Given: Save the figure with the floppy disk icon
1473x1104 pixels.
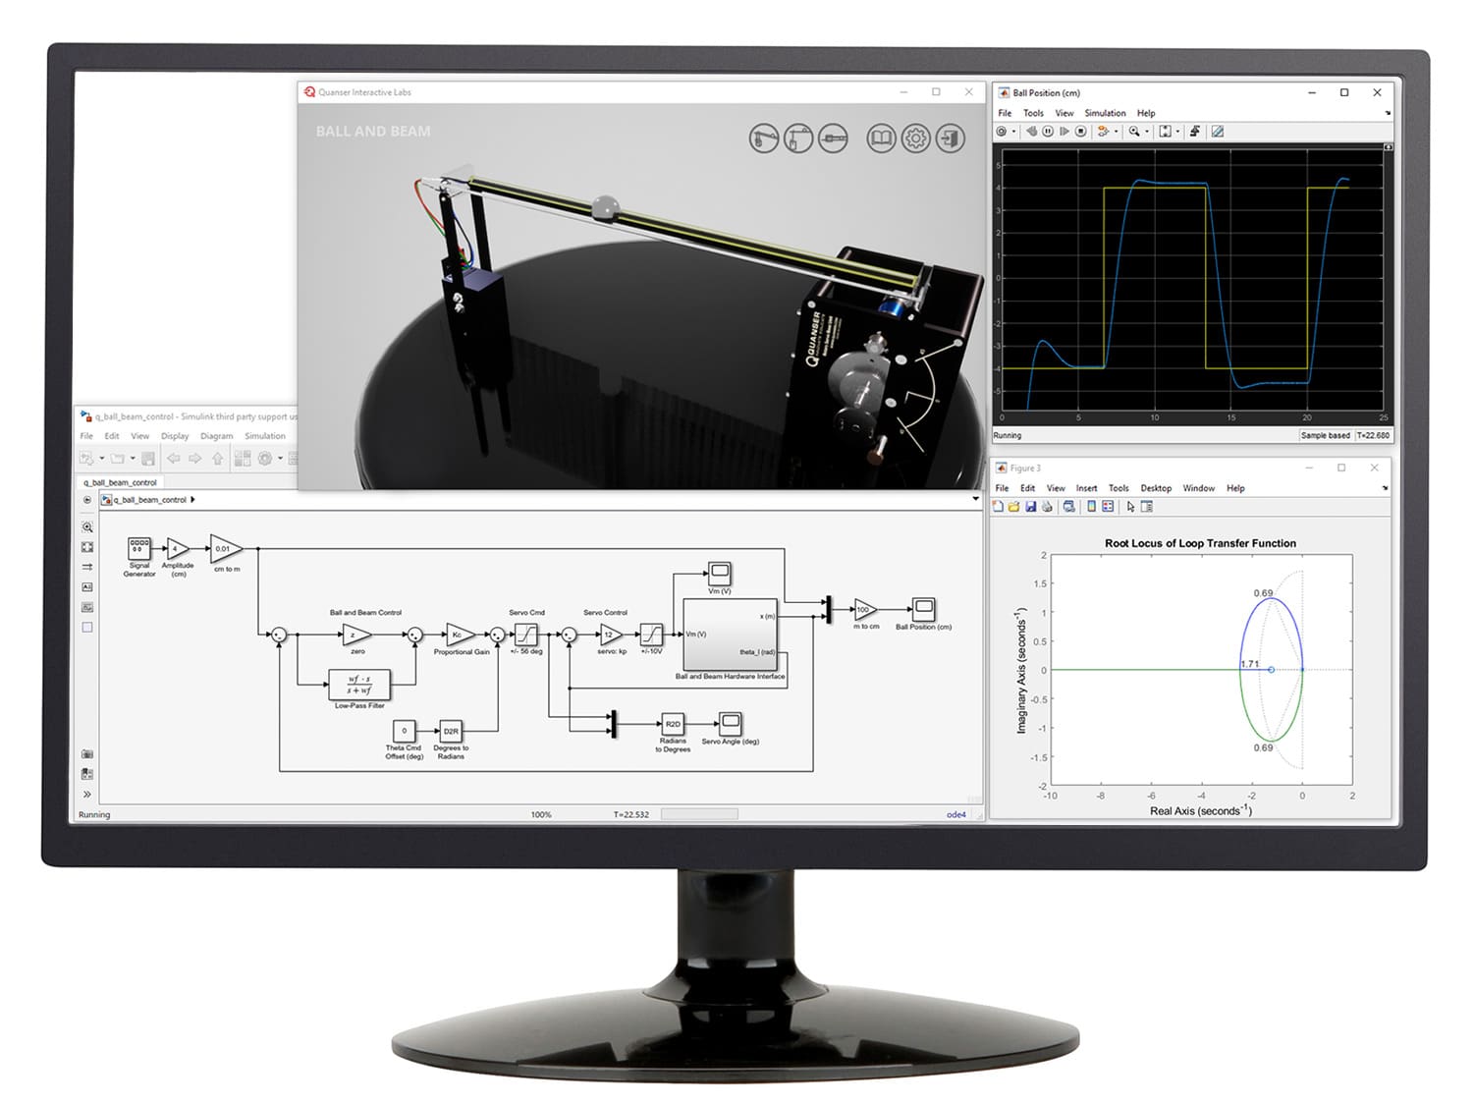Looking at the screenshot, I should point(1030,507).
